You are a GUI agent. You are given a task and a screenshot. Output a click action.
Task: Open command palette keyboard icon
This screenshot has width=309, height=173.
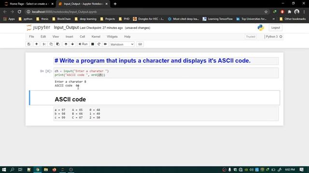click(140, 44)
